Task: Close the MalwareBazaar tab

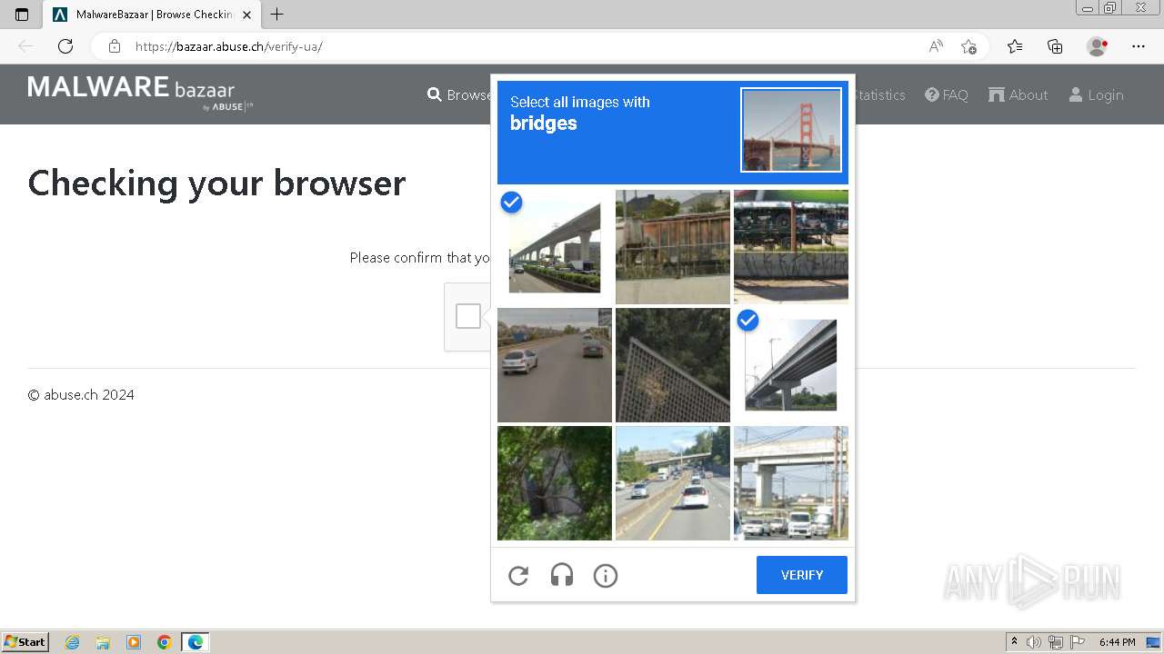Action: pyautogui.click(x=246, y=15)
